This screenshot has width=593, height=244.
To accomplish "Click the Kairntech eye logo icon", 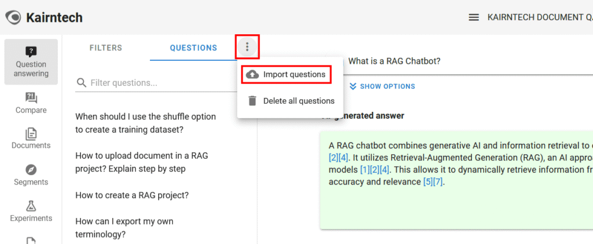I will 12,17.
